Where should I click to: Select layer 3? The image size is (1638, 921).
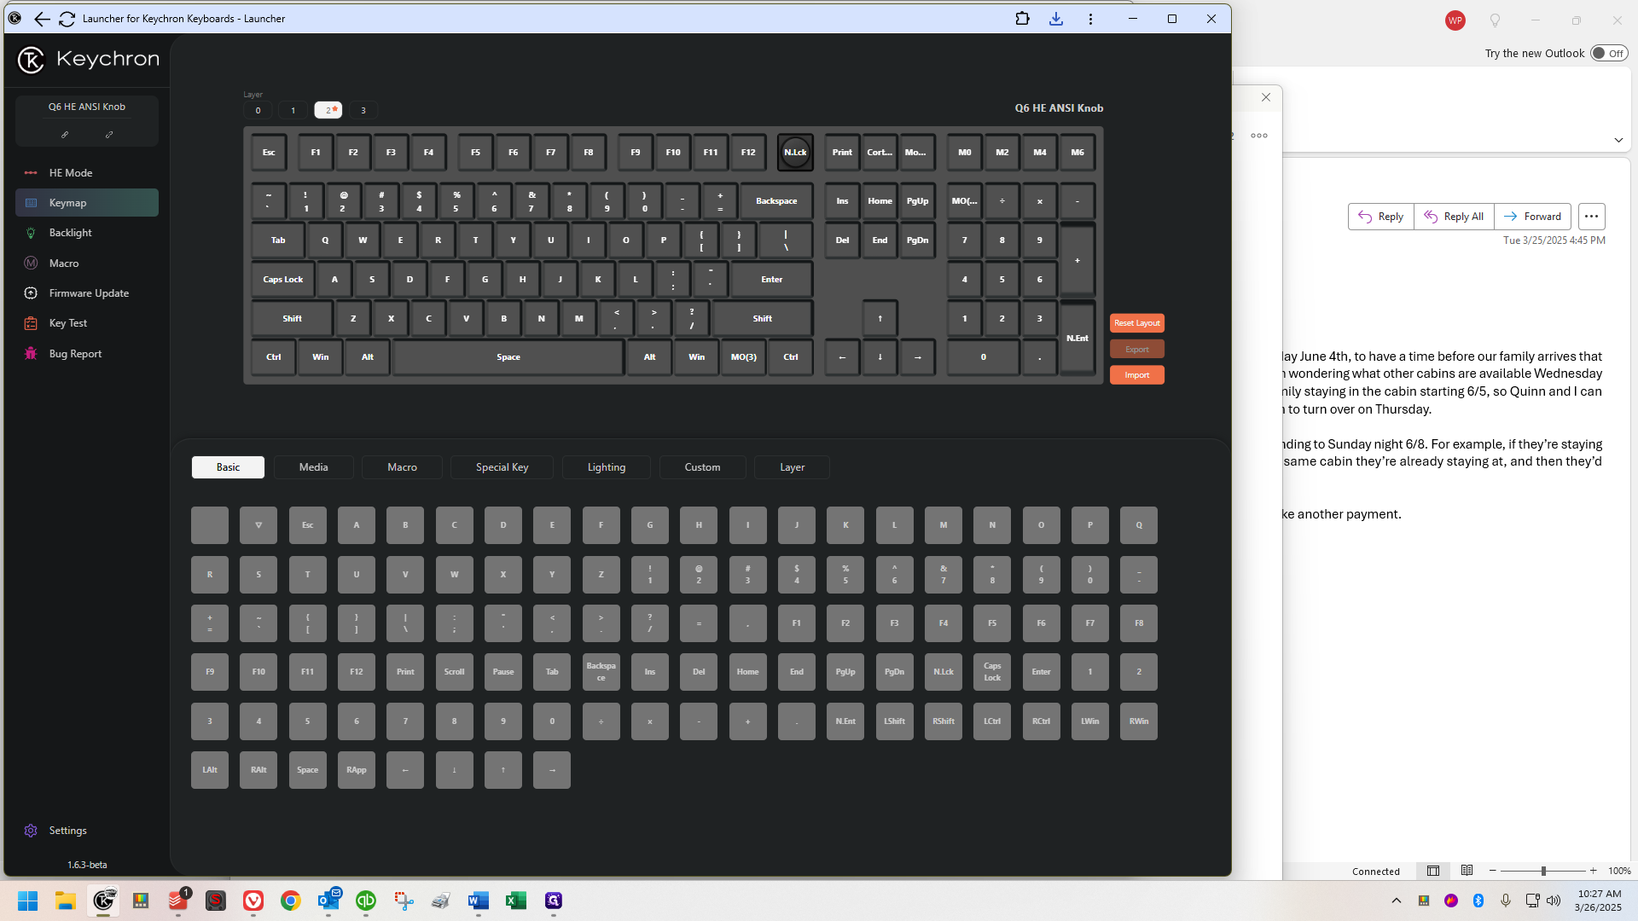coord(363,110)
